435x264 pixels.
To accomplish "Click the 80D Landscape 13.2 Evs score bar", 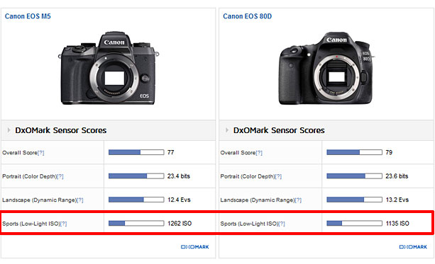I will pyautogui.click(x=354, y=200).
